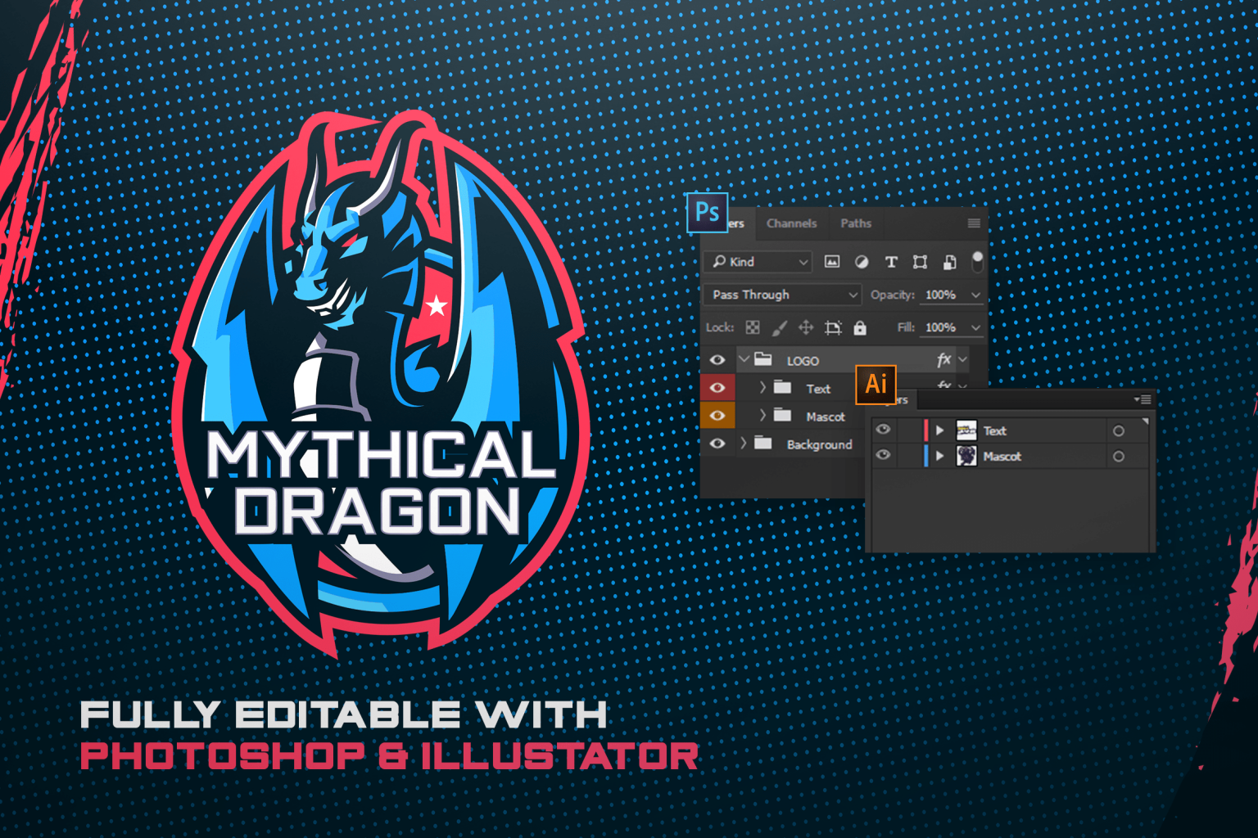This screenshot has width=1258, height=838.
Task: Expand the Background group folder
Action: click(x=744, y=444)
